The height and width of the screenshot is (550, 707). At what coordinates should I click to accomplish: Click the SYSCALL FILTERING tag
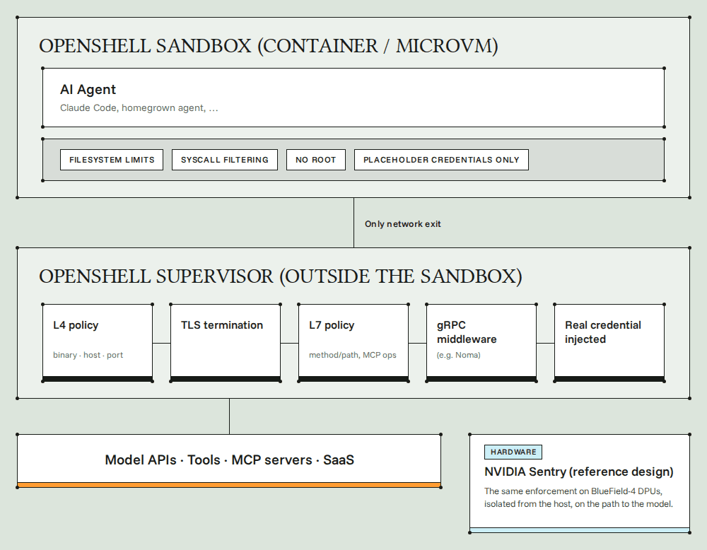[225, 160]
